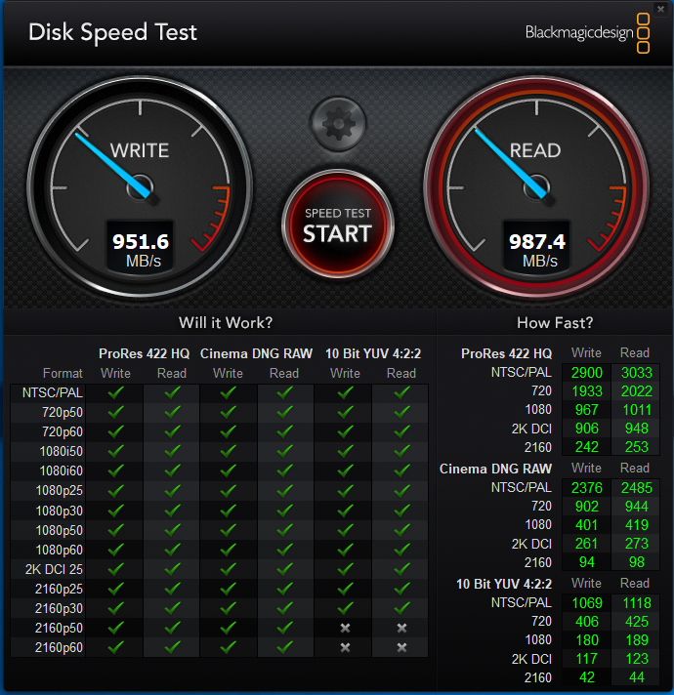Click the Cinema DNG 2160 write value 94
Viewport: 674px width, 695px height.
click(x=587, y=562)
